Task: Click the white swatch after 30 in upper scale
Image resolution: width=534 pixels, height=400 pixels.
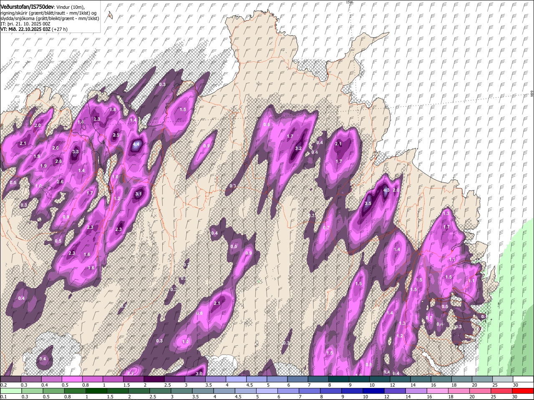Action: pos(523,379)
